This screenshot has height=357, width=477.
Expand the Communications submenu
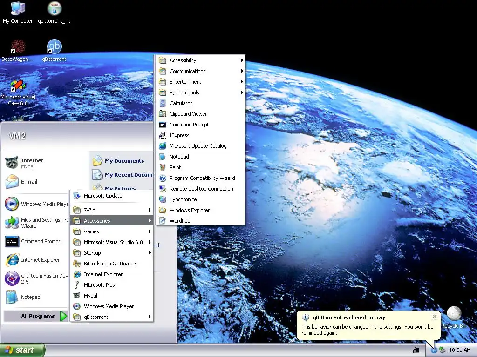click(x=200, y=71)
